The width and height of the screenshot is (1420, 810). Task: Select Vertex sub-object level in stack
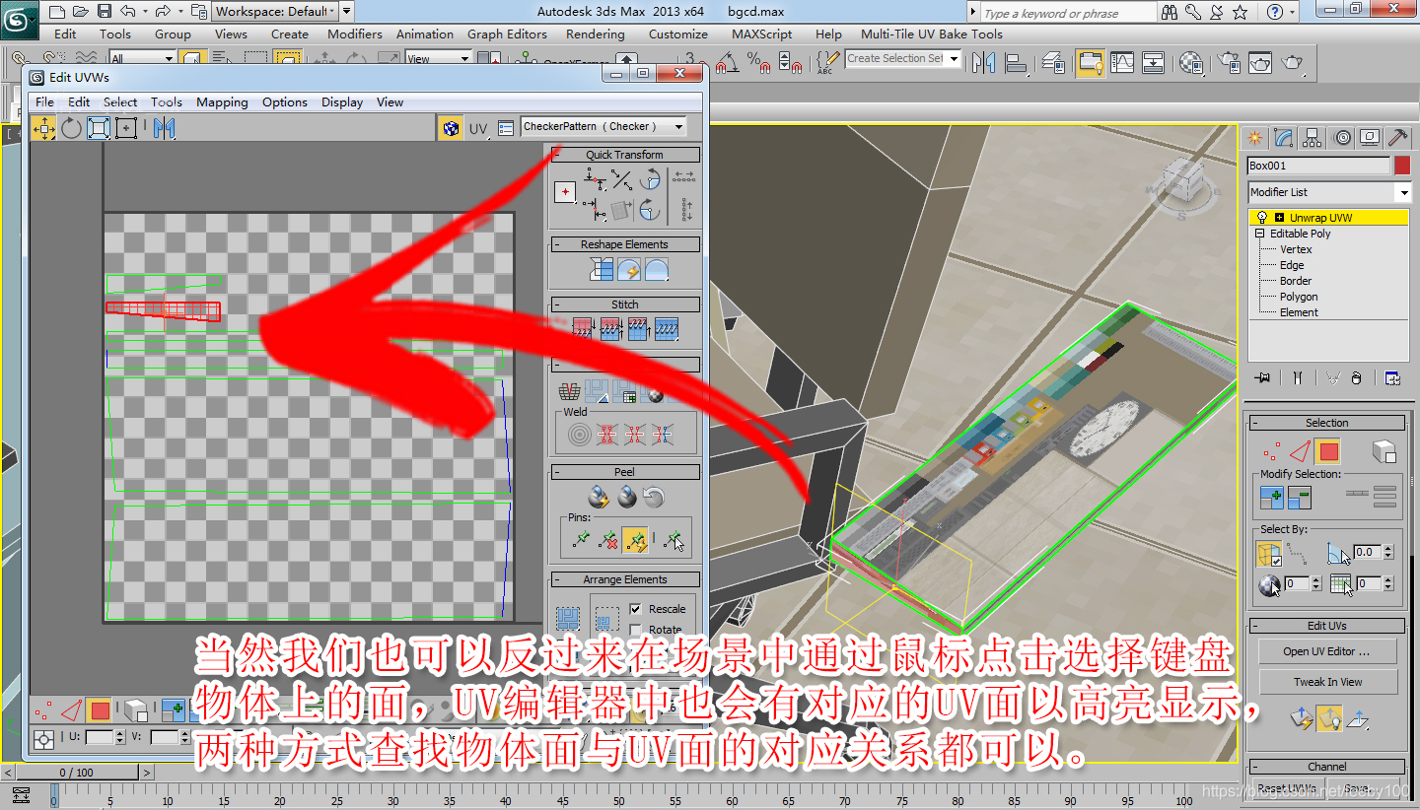tap(1296, 249)
